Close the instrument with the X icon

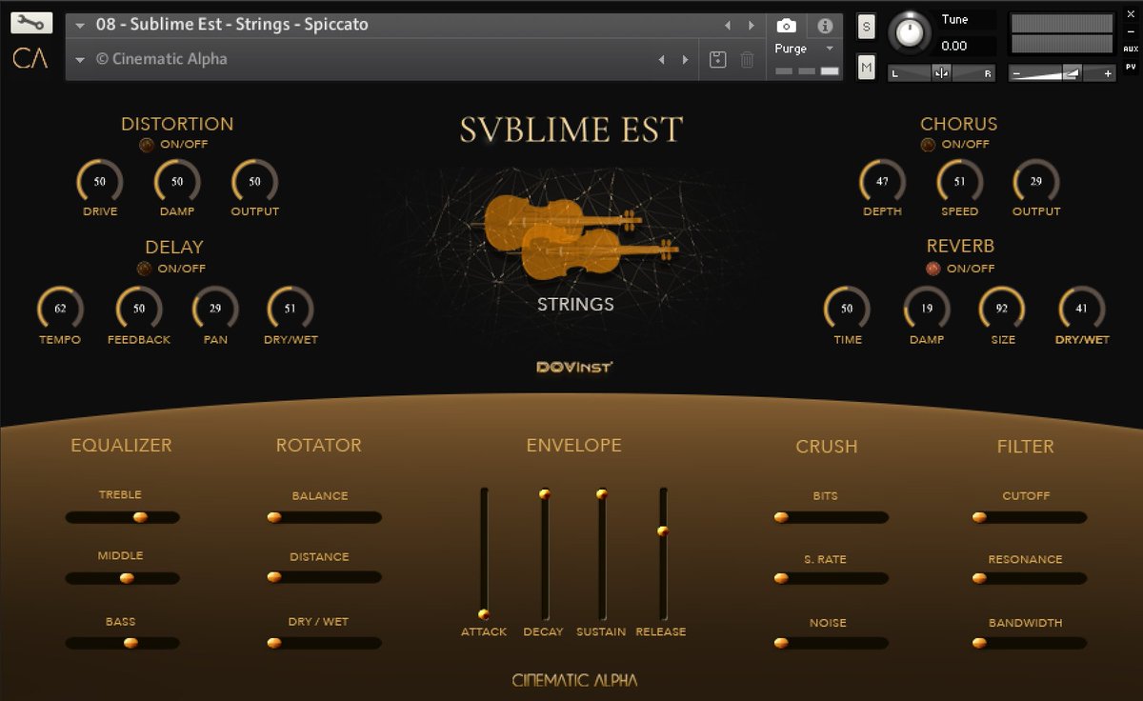1131,15
